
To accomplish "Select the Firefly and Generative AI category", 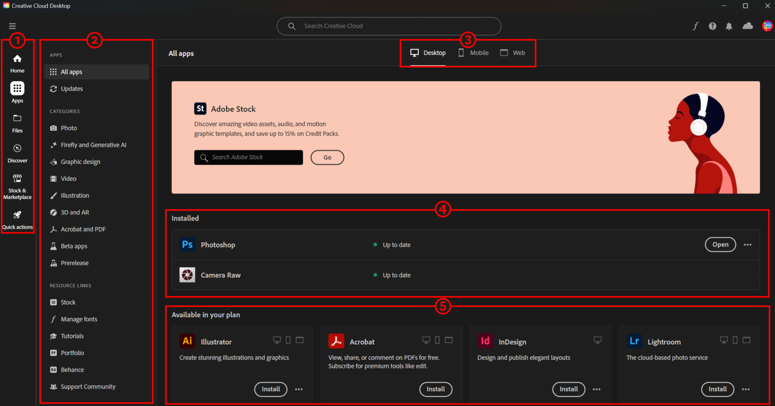I will click(x=92, y=145).
